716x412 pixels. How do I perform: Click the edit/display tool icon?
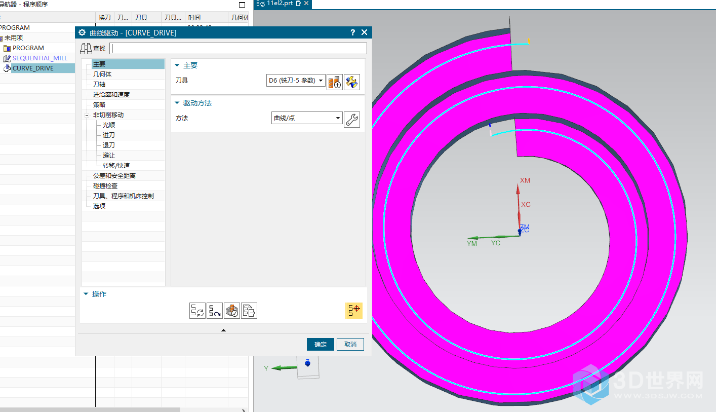[351, 82]
